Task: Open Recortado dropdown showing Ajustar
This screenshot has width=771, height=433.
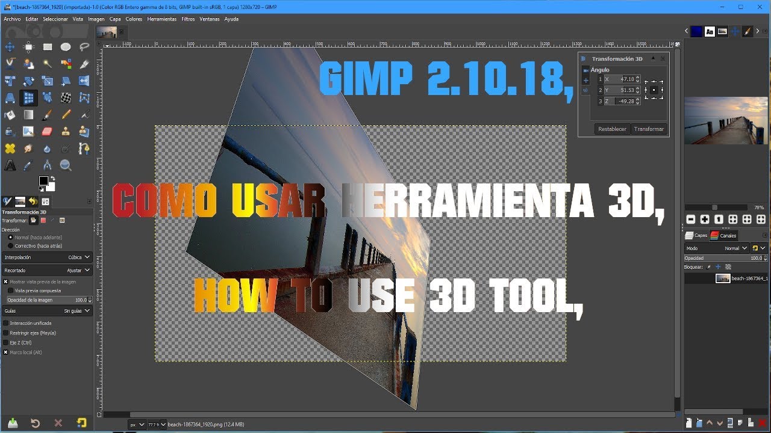Action: tap(47, 270)
